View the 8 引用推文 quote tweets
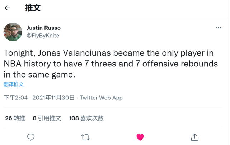 click(47, 118)
